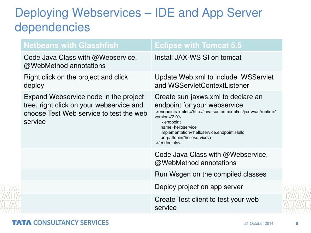
Task: Click the TATA Consultancy Services logo
Action: (x=60, y=223)
